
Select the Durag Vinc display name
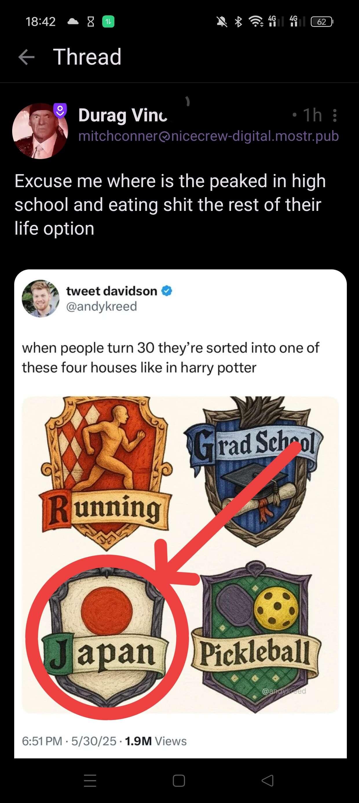click(123, 115)
